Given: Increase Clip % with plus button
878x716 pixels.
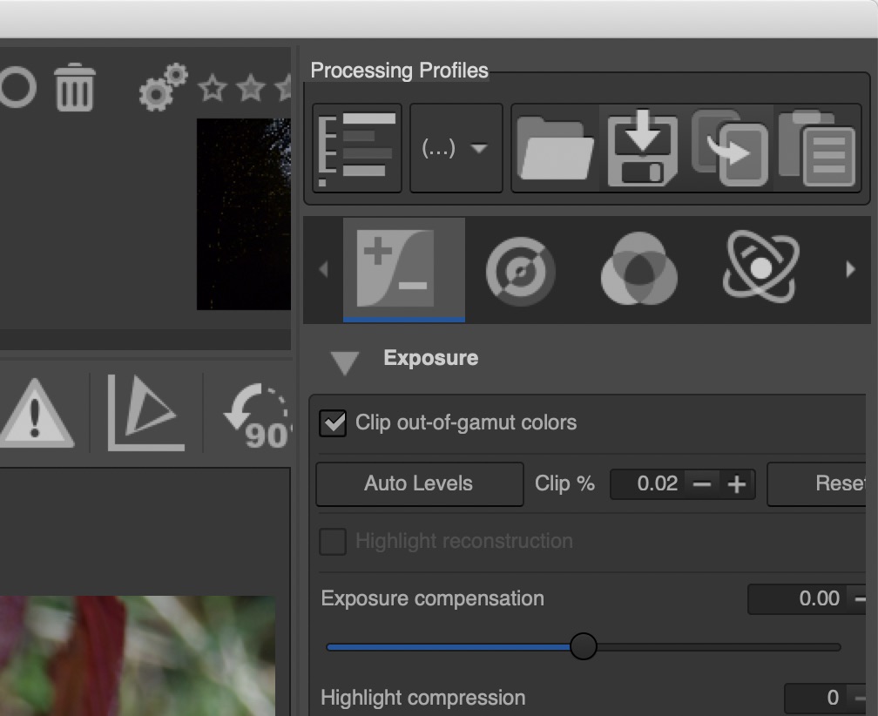Looking at the screenshot, I should click(737, 484).
